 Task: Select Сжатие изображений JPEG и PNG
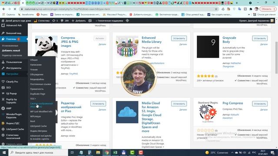[42, 105]
